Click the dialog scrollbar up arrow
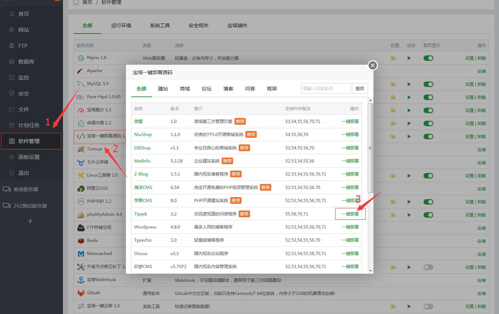The height and width of the screenshot is (314, 499). tap(371, 100)
